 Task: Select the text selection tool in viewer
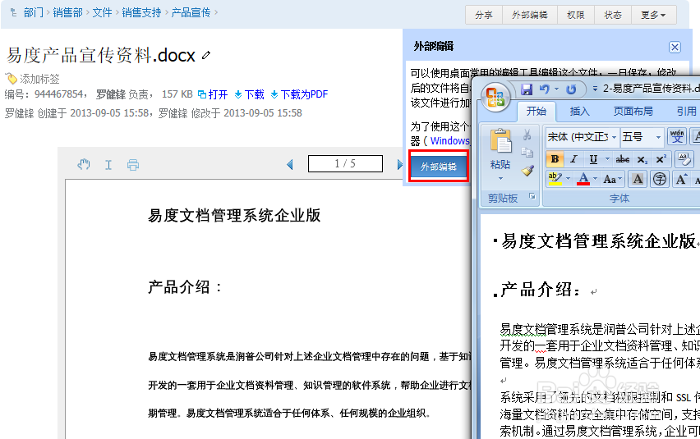pos(108,165)
